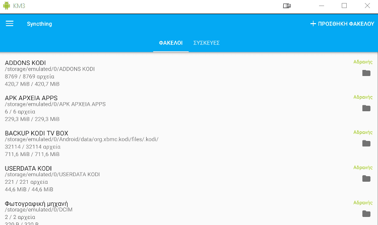Select the BACKUP KODI TV BOX entry
Image resolution: width=378 pixels, height=225 pixels.
[x=189, y=143]
